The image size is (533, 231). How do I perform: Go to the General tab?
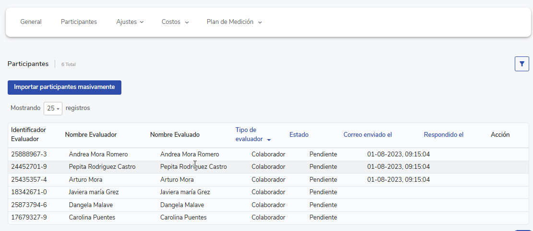(31, 22)
